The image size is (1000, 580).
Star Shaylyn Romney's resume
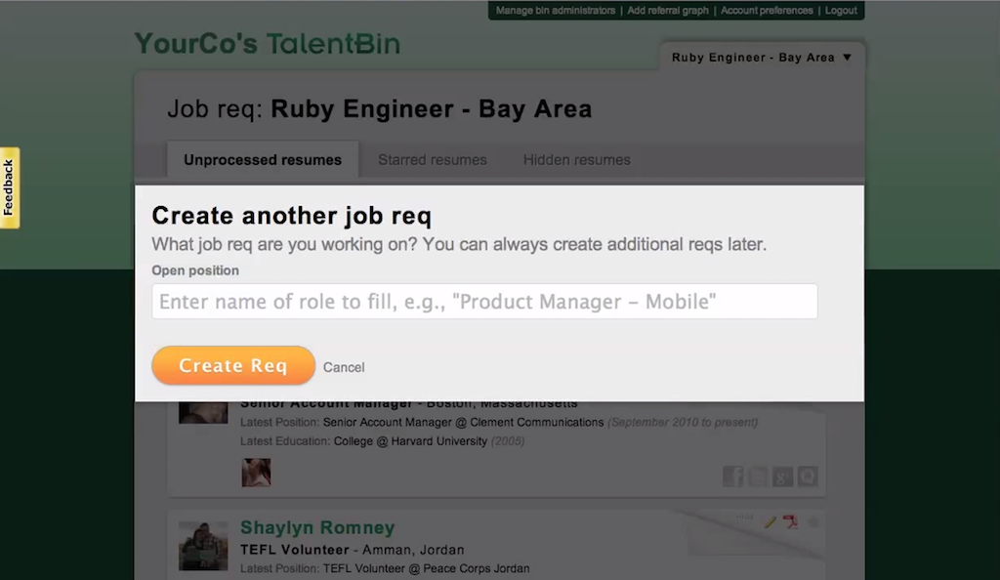click(812, 522)
